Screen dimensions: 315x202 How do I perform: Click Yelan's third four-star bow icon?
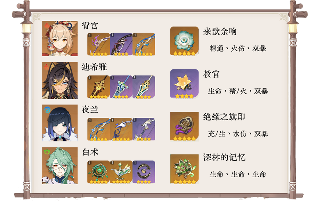click(x=144, y=129)
